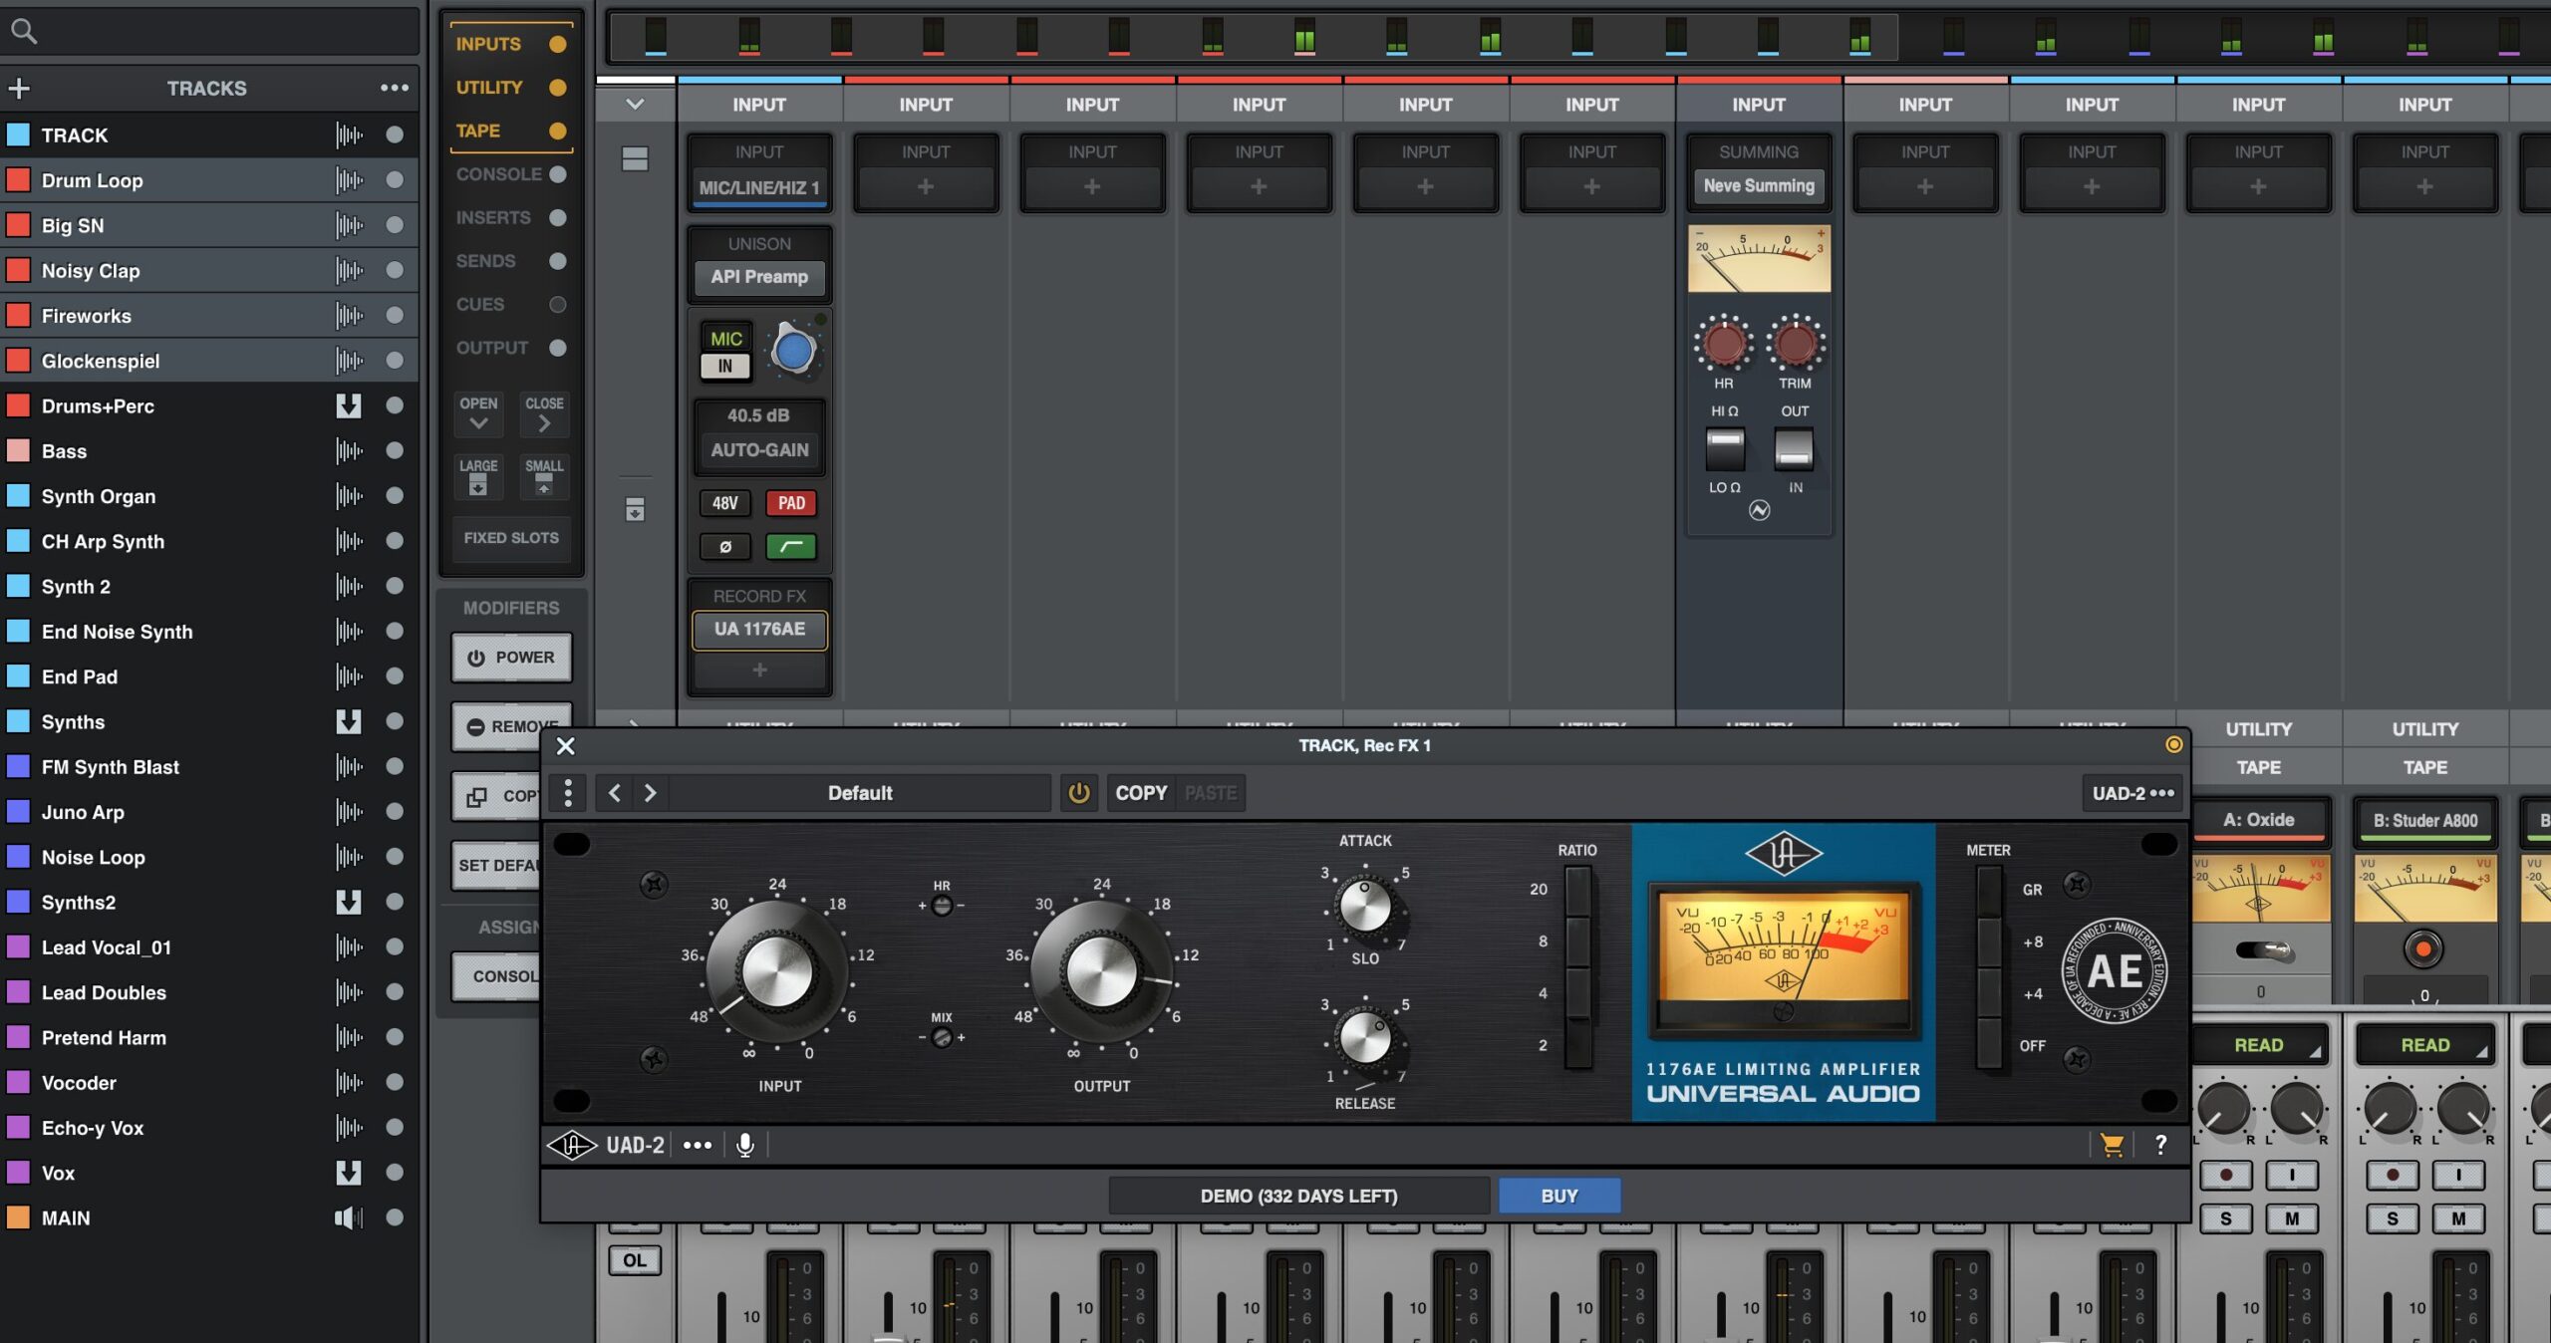Toggle INPUTS section visibility
The image size is (2551, 1343).
558,44
